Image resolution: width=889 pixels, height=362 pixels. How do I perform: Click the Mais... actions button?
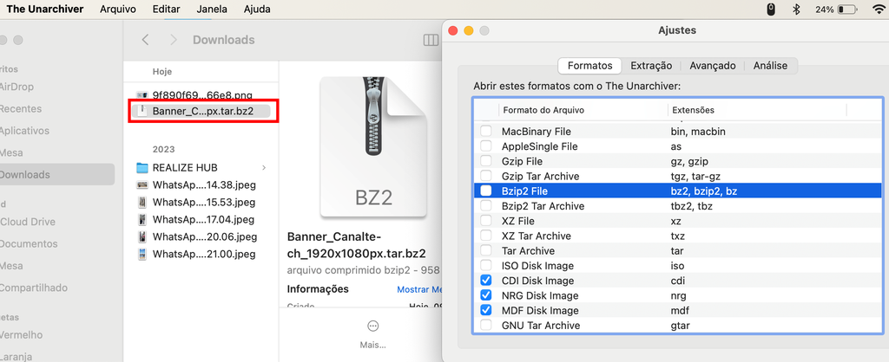pyautogui.click(x=372, y=333)
